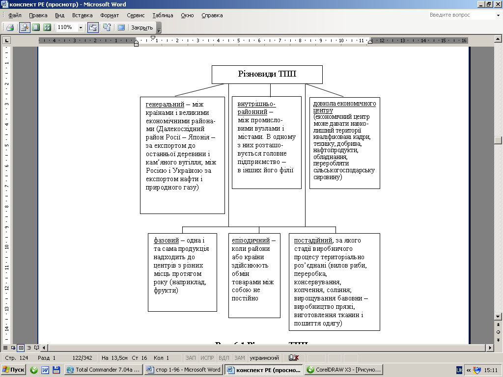
Task: Click the horizontal scrollbar right arrow
Action: [490, 348]
